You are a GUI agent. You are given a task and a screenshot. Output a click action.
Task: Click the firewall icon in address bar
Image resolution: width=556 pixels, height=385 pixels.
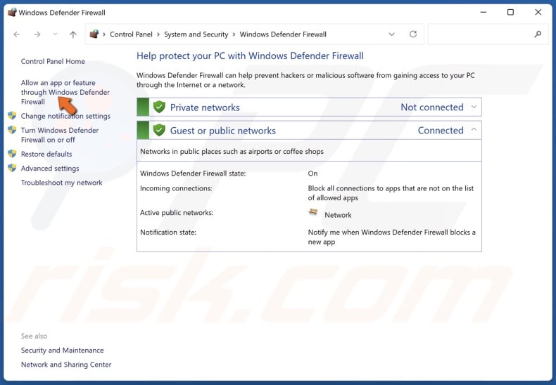[94, 34]
